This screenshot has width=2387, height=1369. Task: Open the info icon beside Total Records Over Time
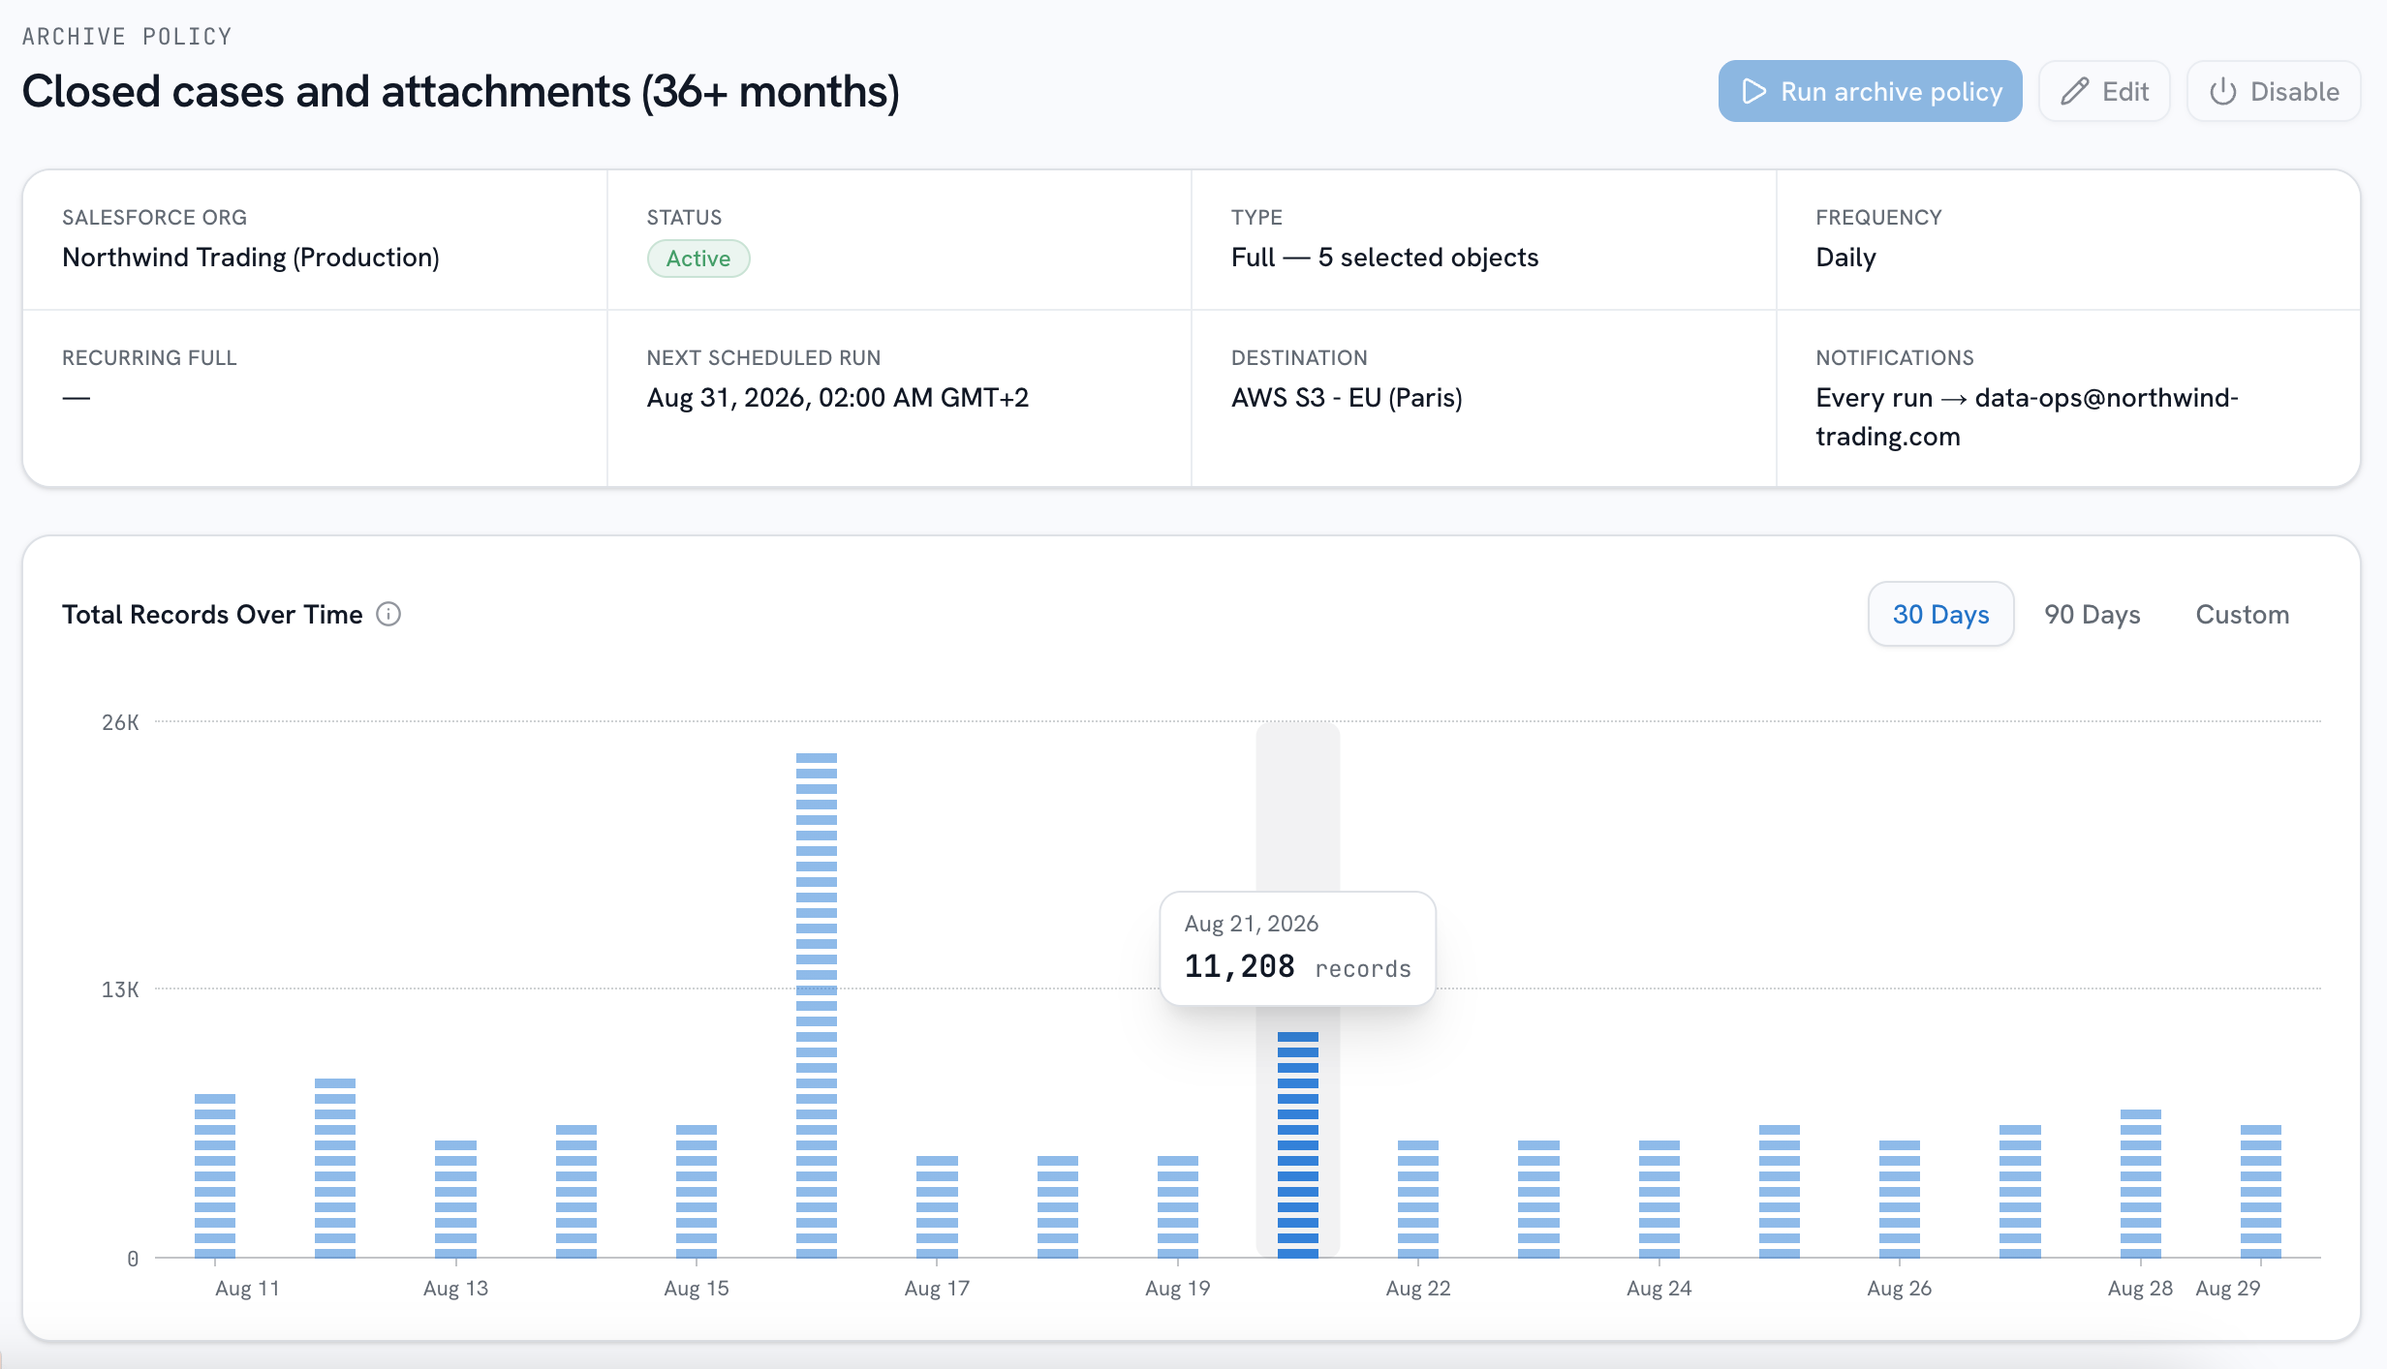[x=388, y=614]
